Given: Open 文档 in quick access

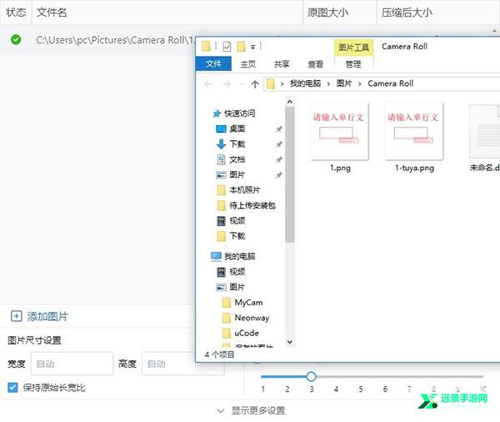Looking at the screenshot, I should tap(237, 159).
